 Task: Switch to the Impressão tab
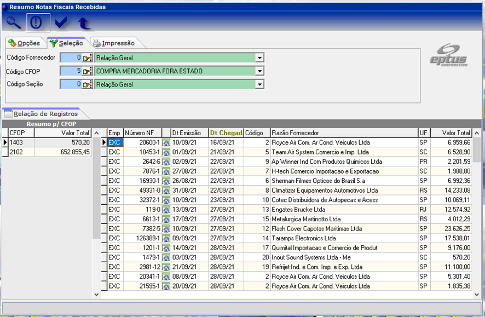coord(114,43)
